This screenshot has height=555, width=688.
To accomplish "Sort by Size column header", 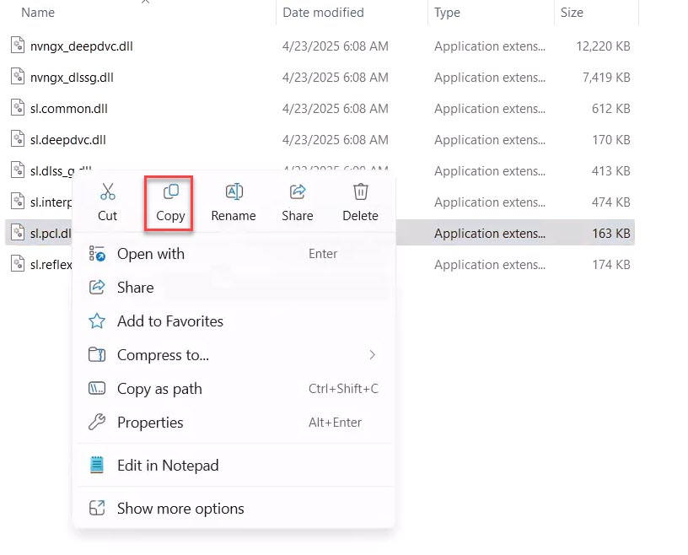I will 572,13.
